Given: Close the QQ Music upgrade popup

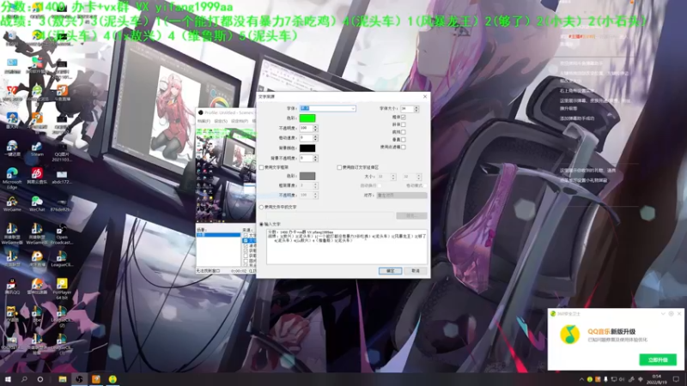Looking at the screenshot, I should point(679,314).
